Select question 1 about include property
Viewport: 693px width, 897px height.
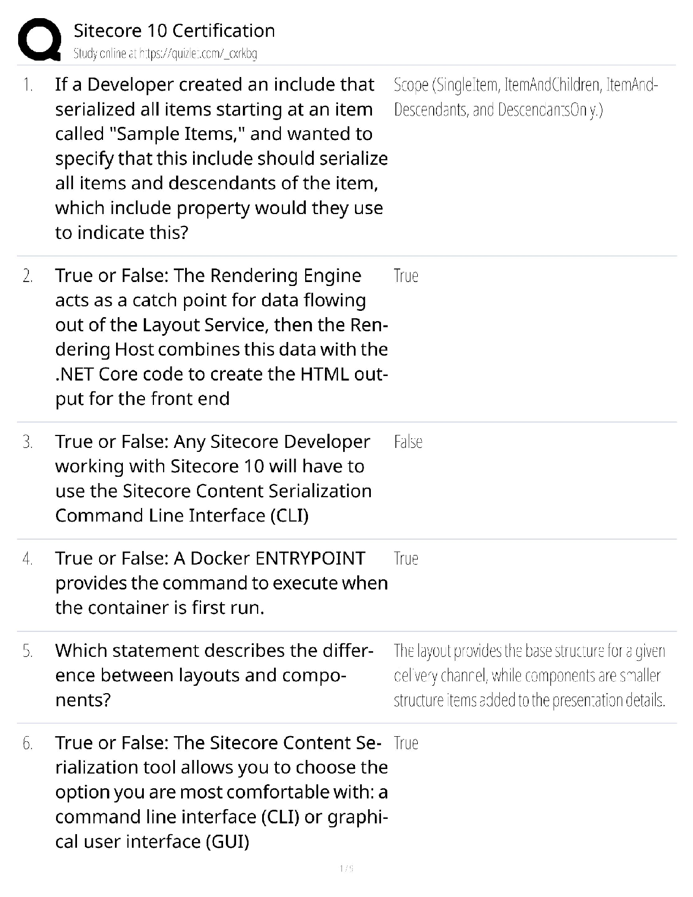(x=221, y=159)
